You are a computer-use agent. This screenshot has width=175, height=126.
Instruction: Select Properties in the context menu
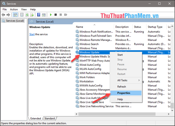[x=124, y=93]
